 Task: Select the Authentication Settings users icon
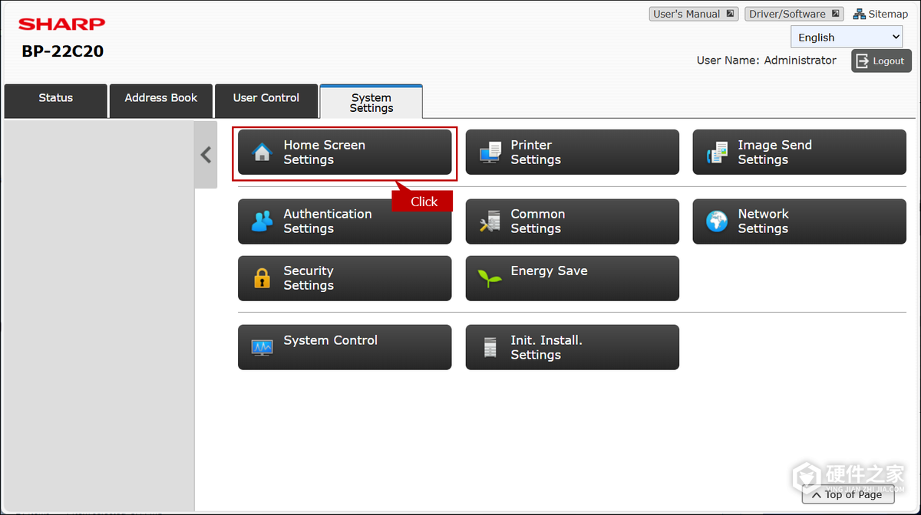[x=262, y=221]
